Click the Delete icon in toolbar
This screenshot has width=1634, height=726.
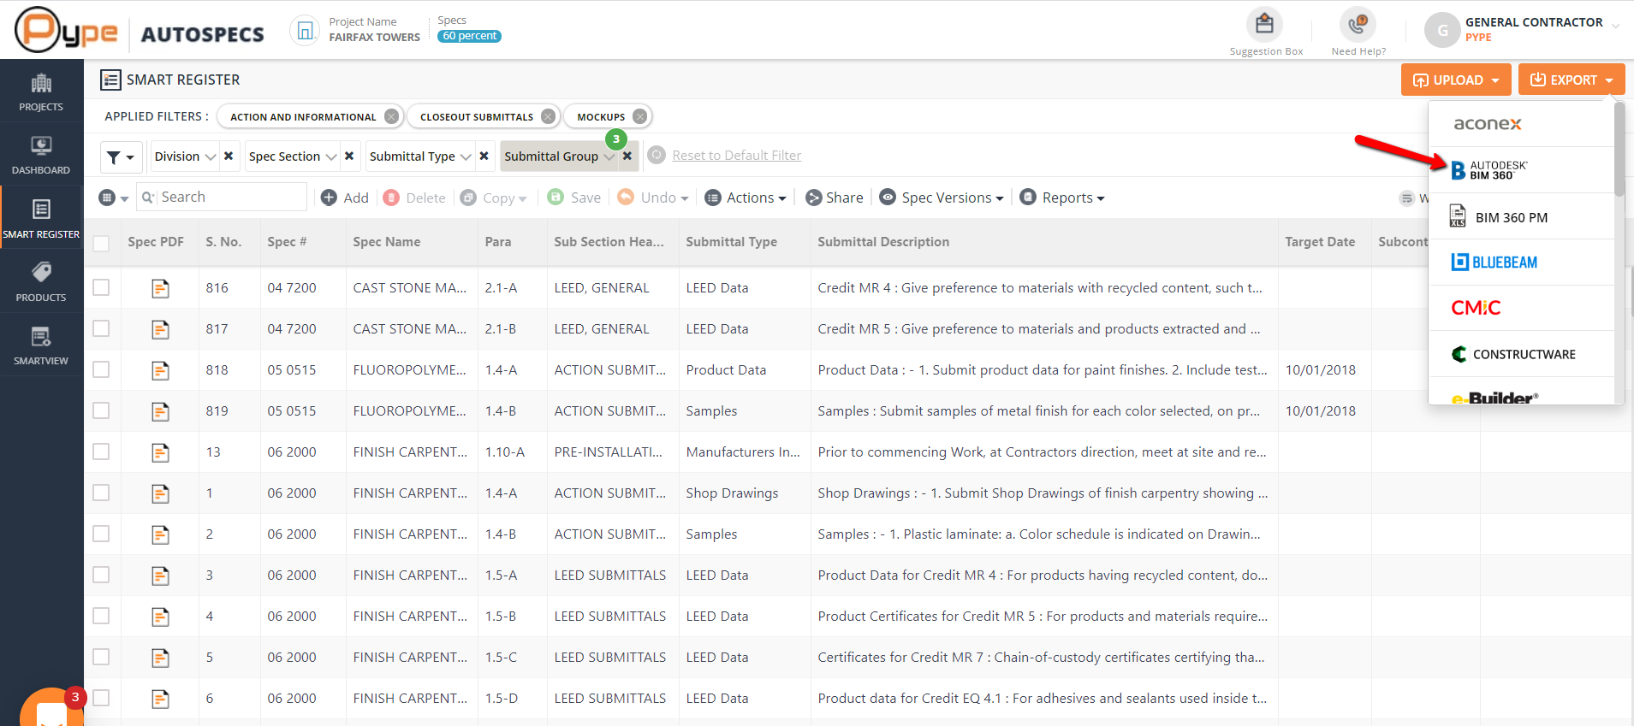coord(391,198)
